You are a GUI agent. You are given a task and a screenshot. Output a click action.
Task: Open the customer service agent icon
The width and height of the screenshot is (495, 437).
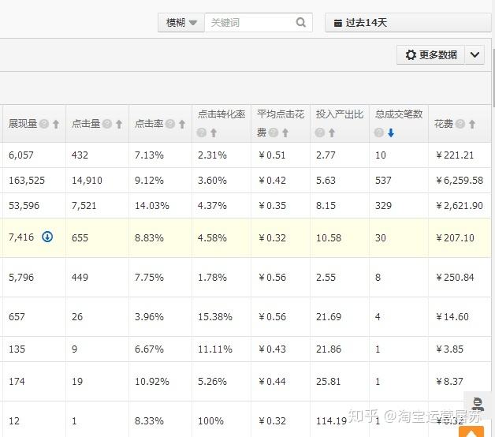478,404
